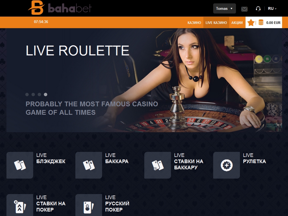Click the bahabet logo
The image size is (288, 216).
pyautogui.click(x=60, y=8)
